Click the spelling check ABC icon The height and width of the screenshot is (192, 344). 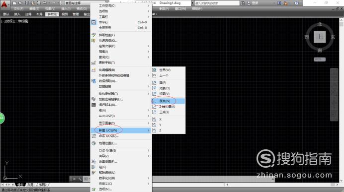(x=93, y=35)
